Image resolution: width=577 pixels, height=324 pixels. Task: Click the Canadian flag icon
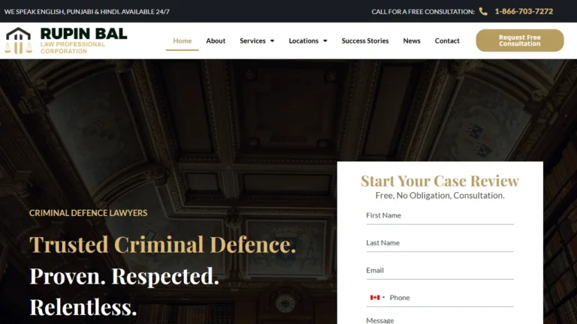375,298
